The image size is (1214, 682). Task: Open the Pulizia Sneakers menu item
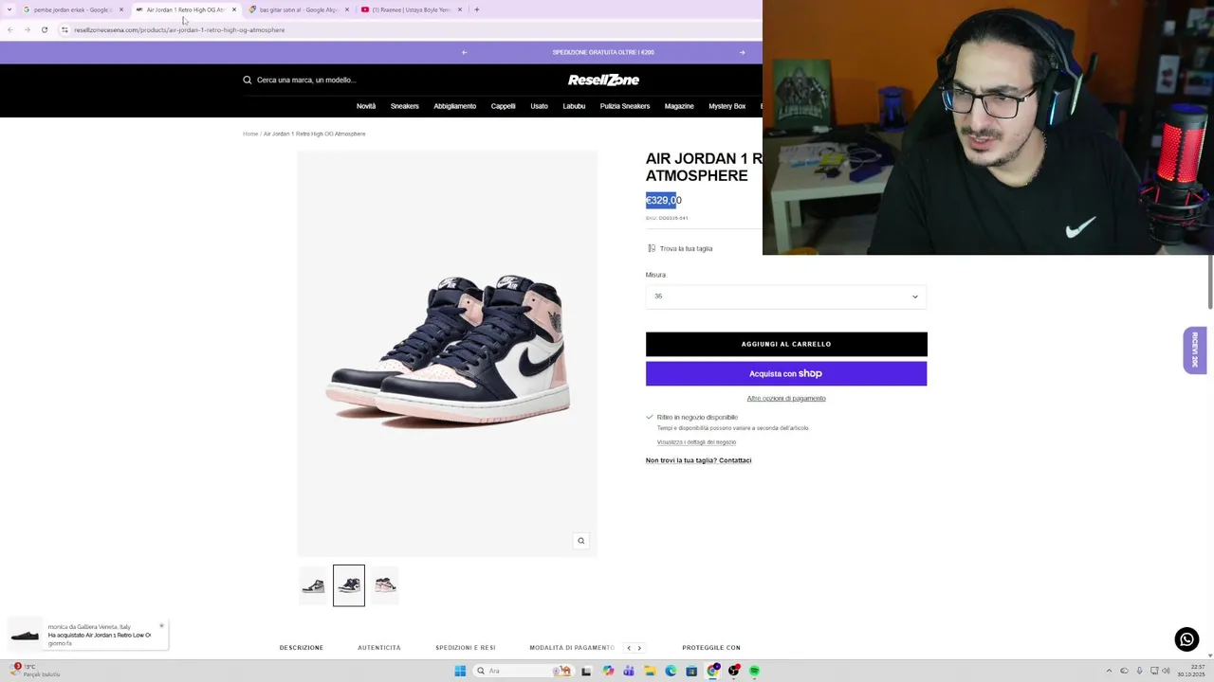coord(625,106)
